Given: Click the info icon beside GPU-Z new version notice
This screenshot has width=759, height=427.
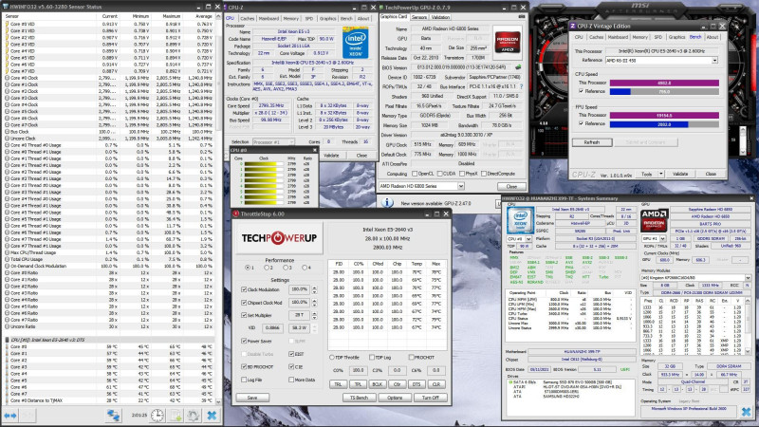Looking at the screenshot, I should 387,203.
